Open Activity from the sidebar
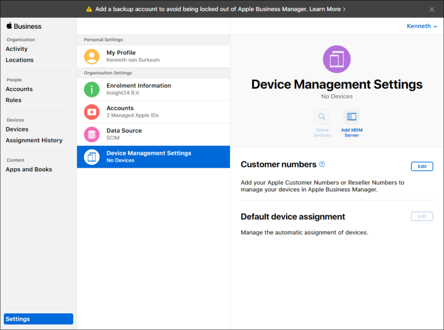This screenshot has height=330, width=444. point(17,48)
